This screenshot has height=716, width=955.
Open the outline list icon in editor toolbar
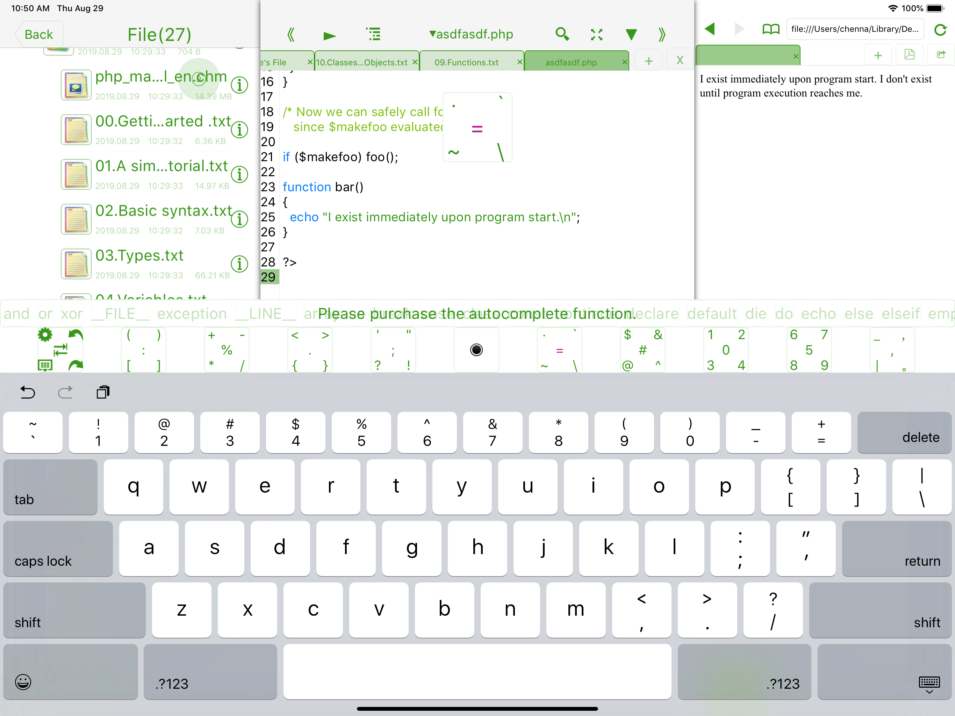click(373, 34)
